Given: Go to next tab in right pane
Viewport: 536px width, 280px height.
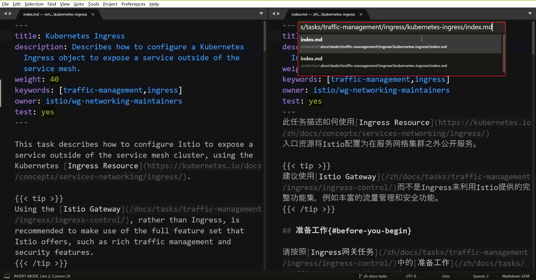Looking at the screenshot, I should click(x=278, y=13).
